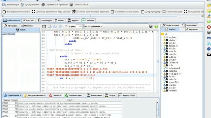This screenshot has width=211, height=118.
Task: Run Точечная подстановка процедур transformation
Action: (x=90, y=12)
